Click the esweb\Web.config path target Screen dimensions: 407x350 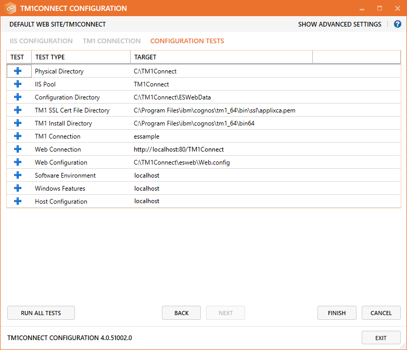pos(182,162)
